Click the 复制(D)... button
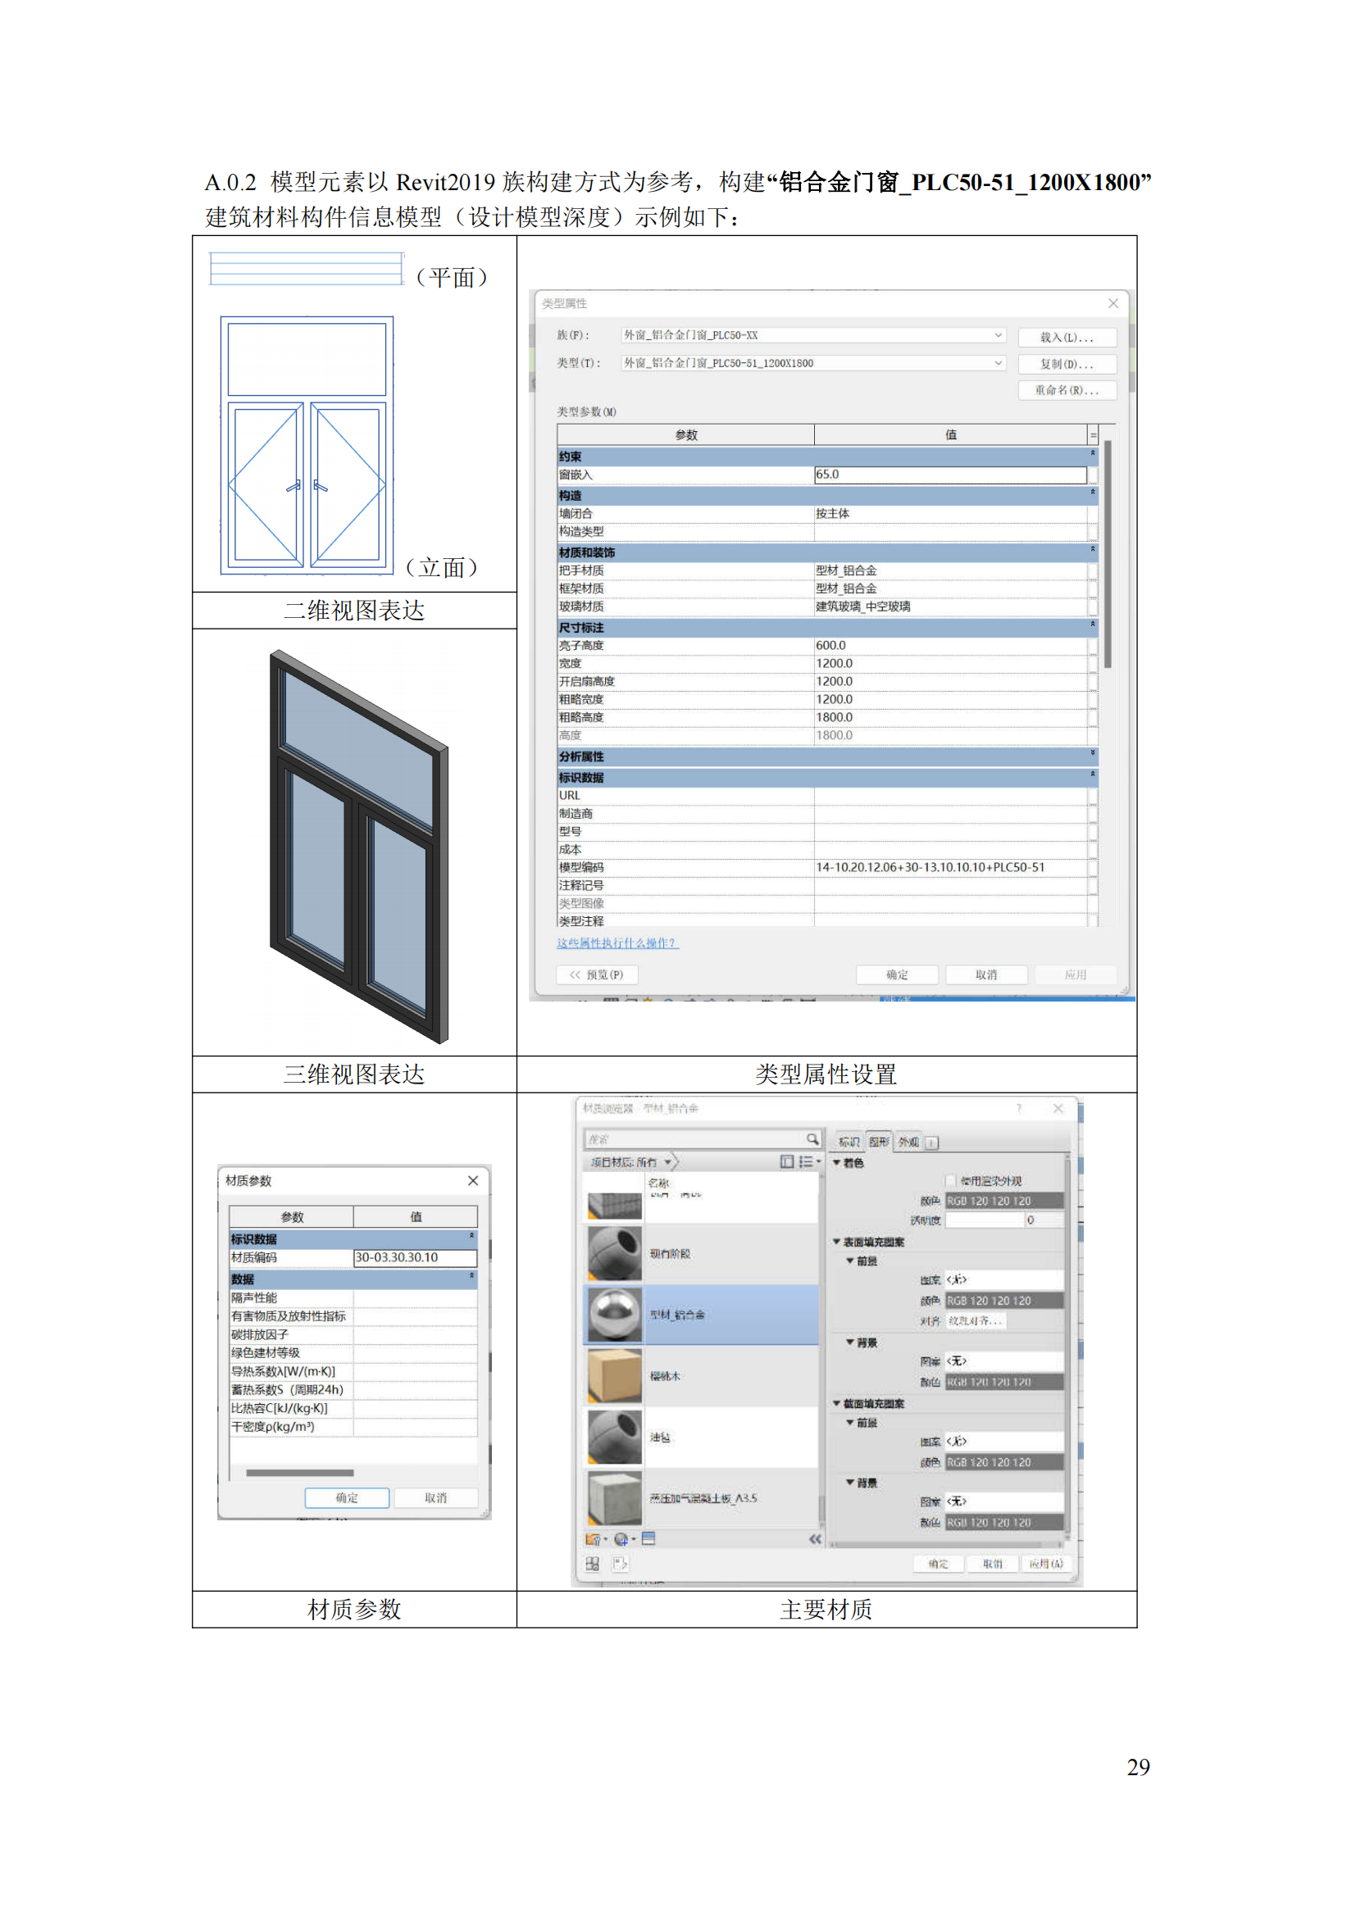The width and height of the screenshot is (1356, 1917). click(x=1067, y=364)
